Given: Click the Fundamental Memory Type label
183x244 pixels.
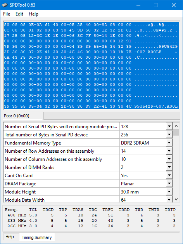Looking at the screenshot, I should pyautogui.click(x=33, y=143).
